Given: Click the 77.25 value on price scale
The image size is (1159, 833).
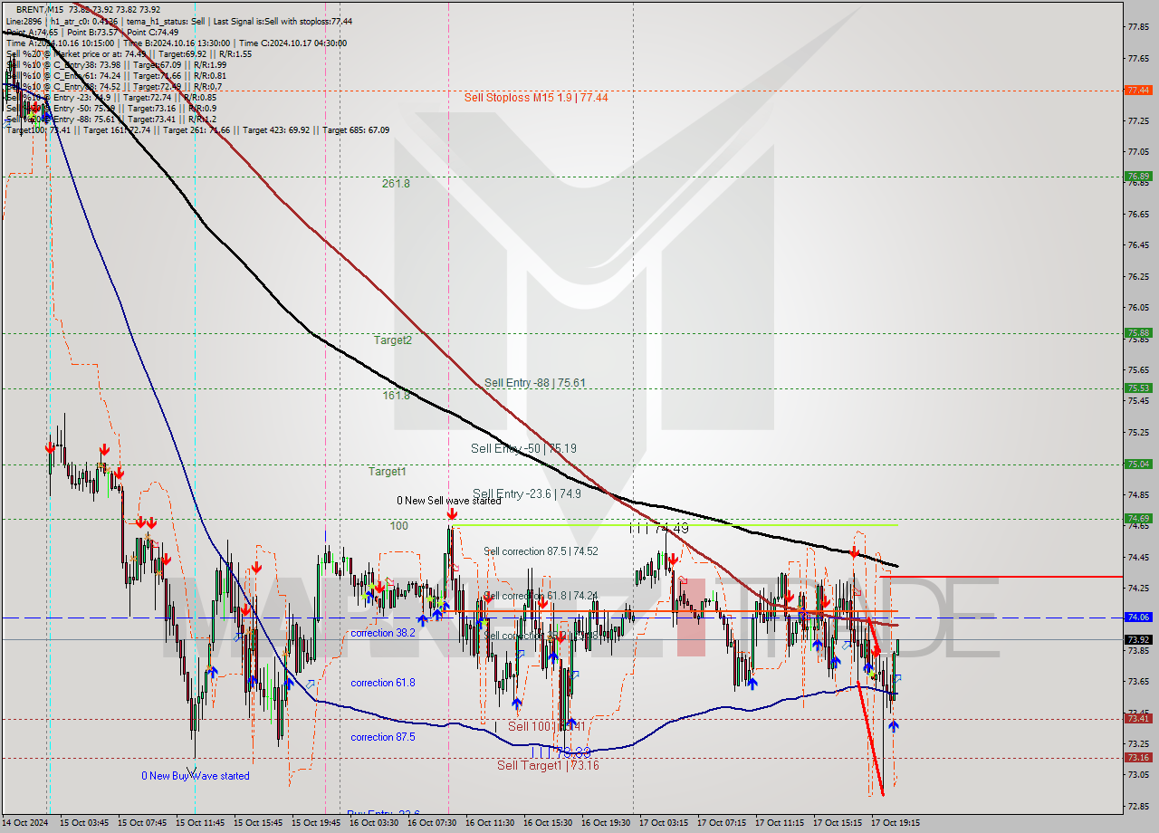Looking at the screenshot, I should tap(1138, 120).
